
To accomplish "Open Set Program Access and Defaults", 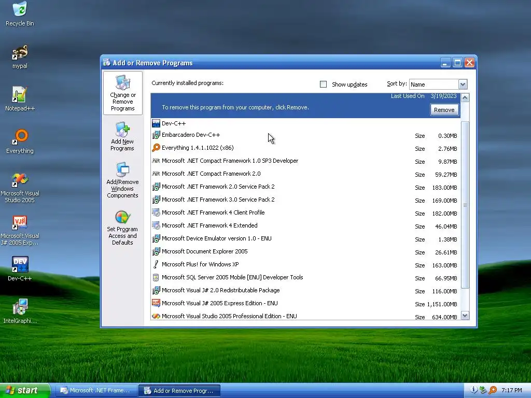I will click(122, 228).
